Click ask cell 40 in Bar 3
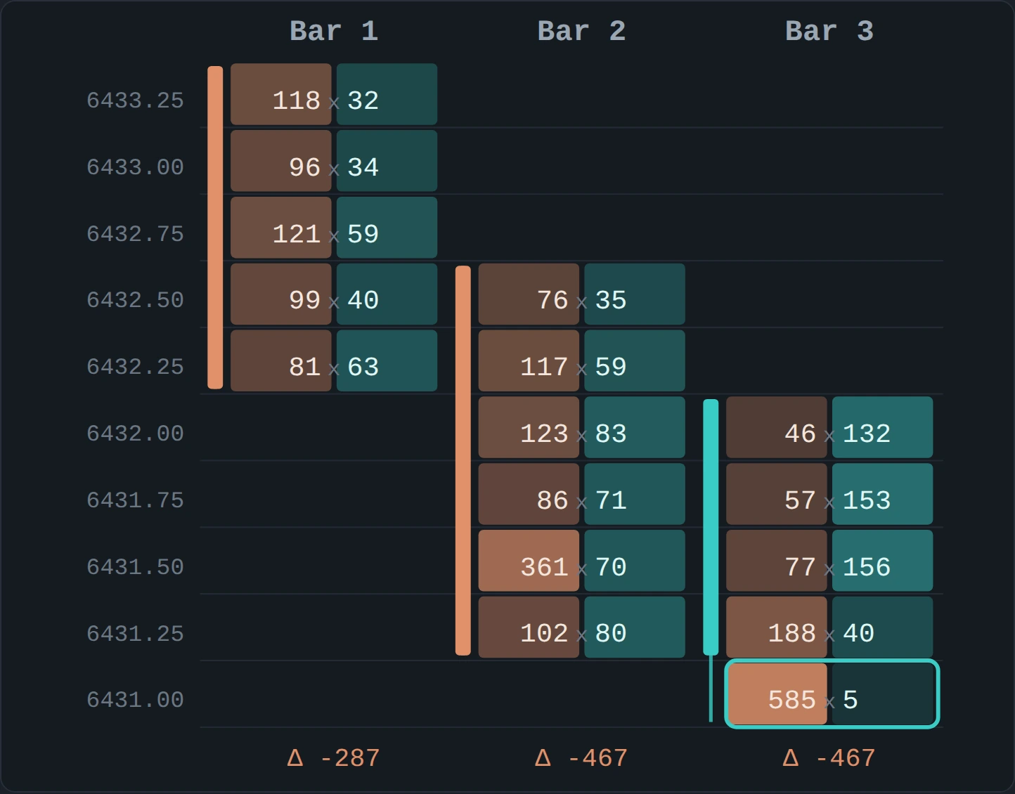The width and height of the screenshot is (1015, 794). pos(883,627)
